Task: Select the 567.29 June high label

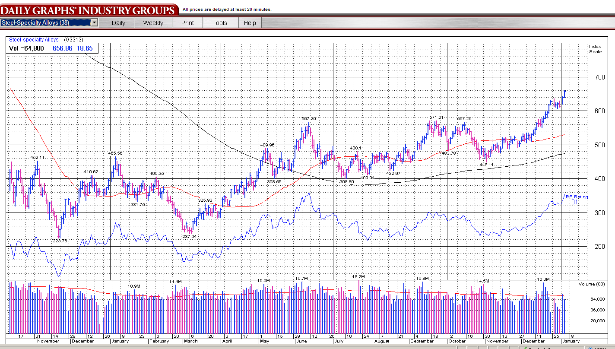Action: [x=308, y=118]
